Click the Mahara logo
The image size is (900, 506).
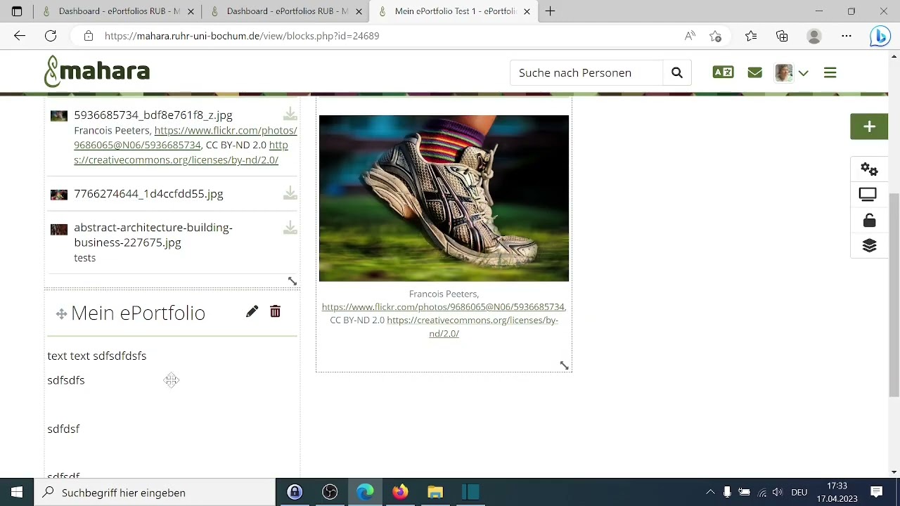click(97, 72)
